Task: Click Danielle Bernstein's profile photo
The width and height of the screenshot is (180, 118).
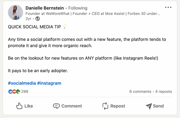Action: pyautogui.click(x=15, y=13)
